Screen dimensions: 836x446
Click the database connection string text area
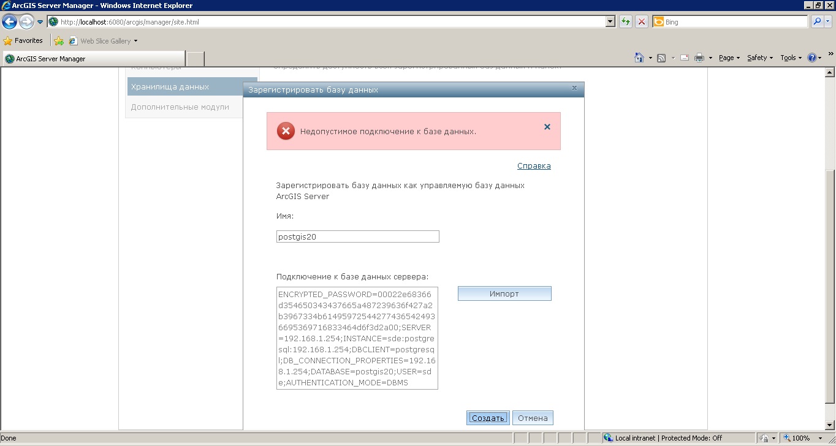coord(357,338)
